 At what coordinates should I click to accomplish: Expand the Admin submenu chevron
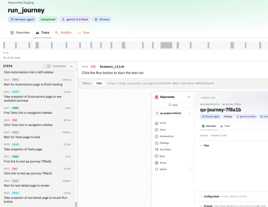[x=190, y=169]
